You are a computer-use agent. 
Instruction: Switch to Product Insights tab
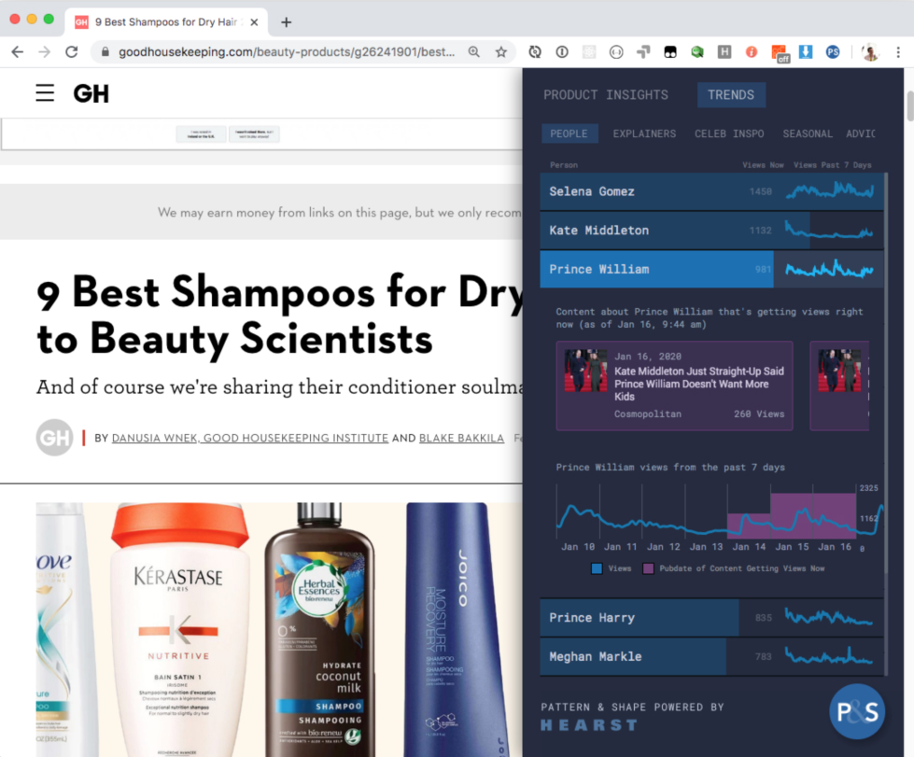tap(606, 95)
